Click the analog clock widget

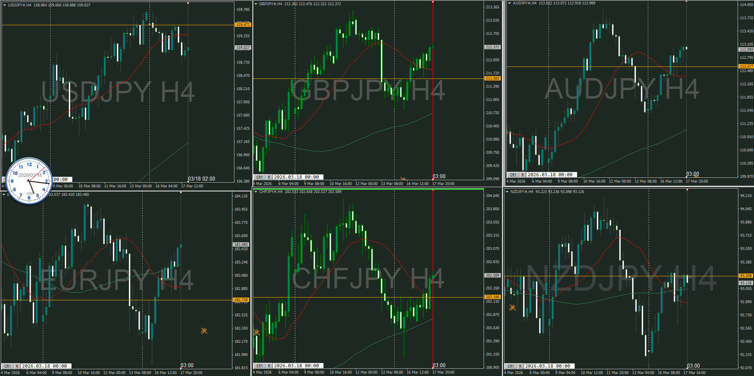point(29,181)
